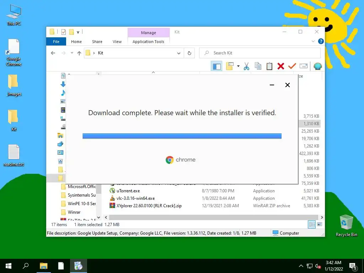Click the scissors Cut icon
The image size is (364, 273).
pyautogui.click(x=246, y=66)
